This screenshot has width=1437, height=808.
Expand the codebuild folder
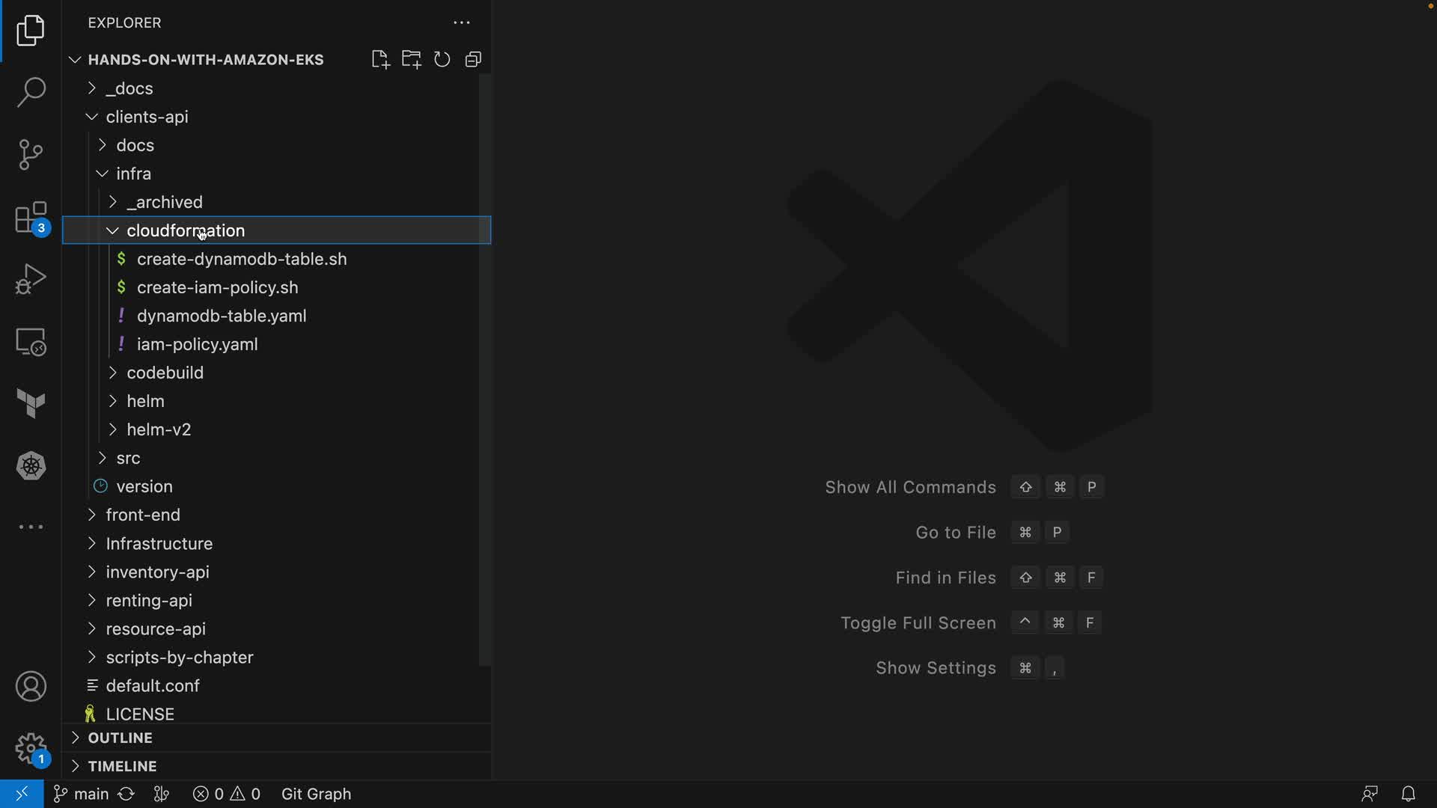(165, 373)
